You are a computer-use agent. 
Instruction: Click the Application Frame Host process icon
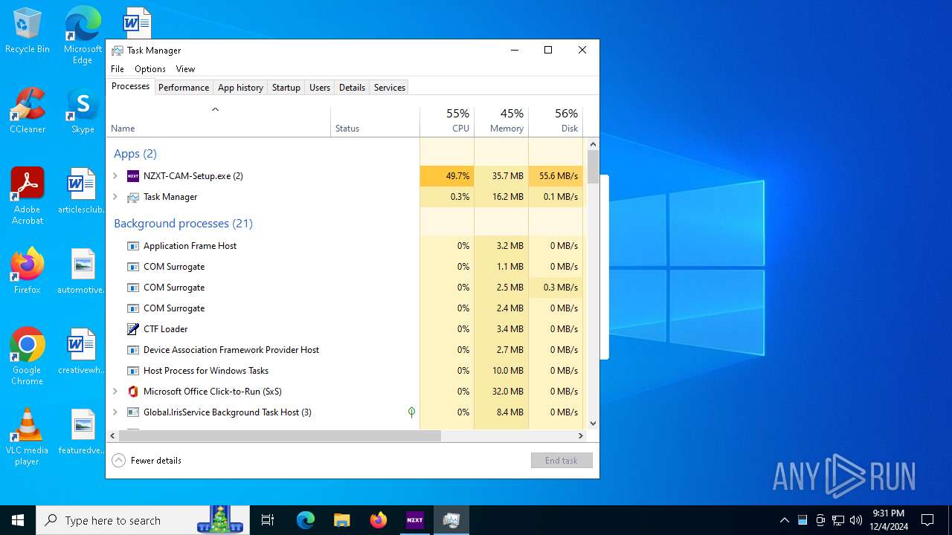tap(133, 246)
